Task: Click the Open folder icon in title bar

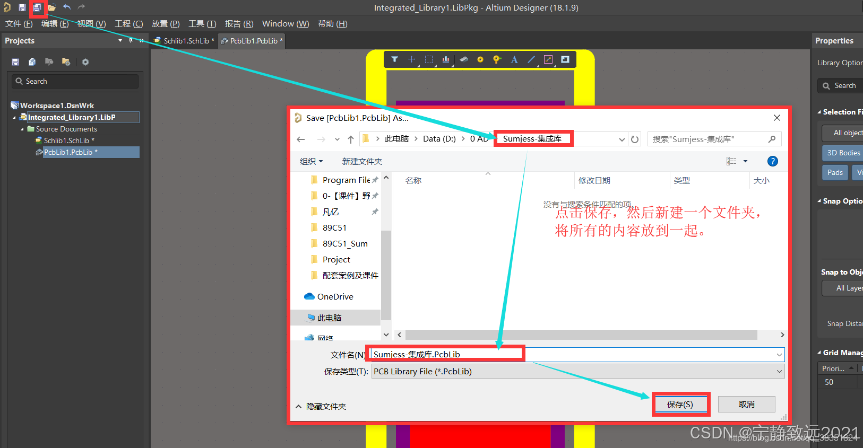Action: point(52,7)
